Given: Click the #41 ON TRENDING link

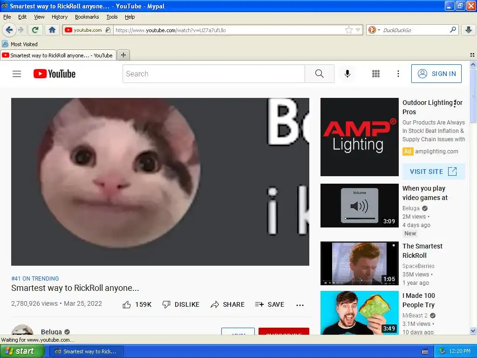Looking at the screenshot, I should 35,279.
